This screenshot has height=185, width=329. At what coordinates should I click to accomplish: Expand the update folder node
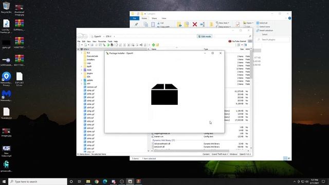tap(82, 80)
